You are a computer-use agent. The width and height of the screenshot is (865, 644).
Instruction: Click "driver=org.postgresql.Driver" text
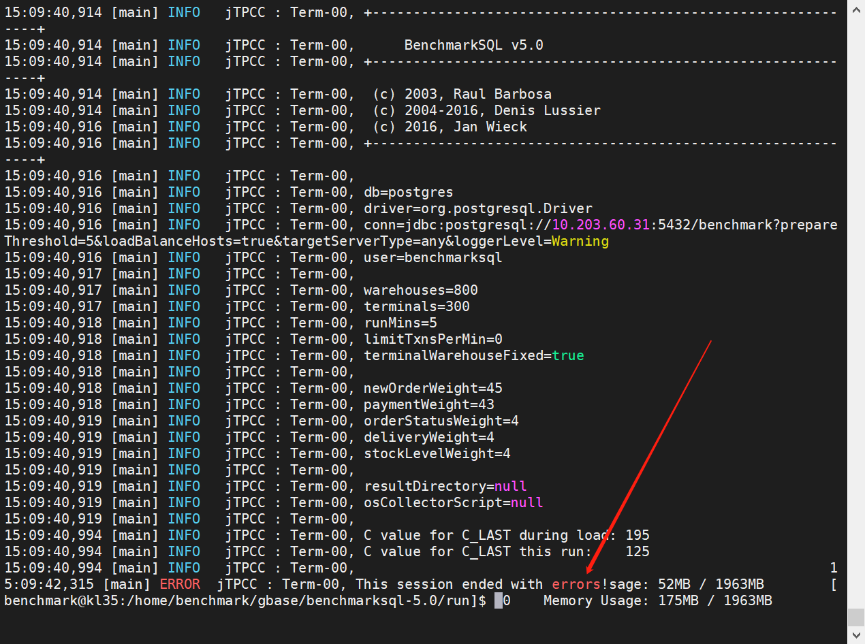478,208
